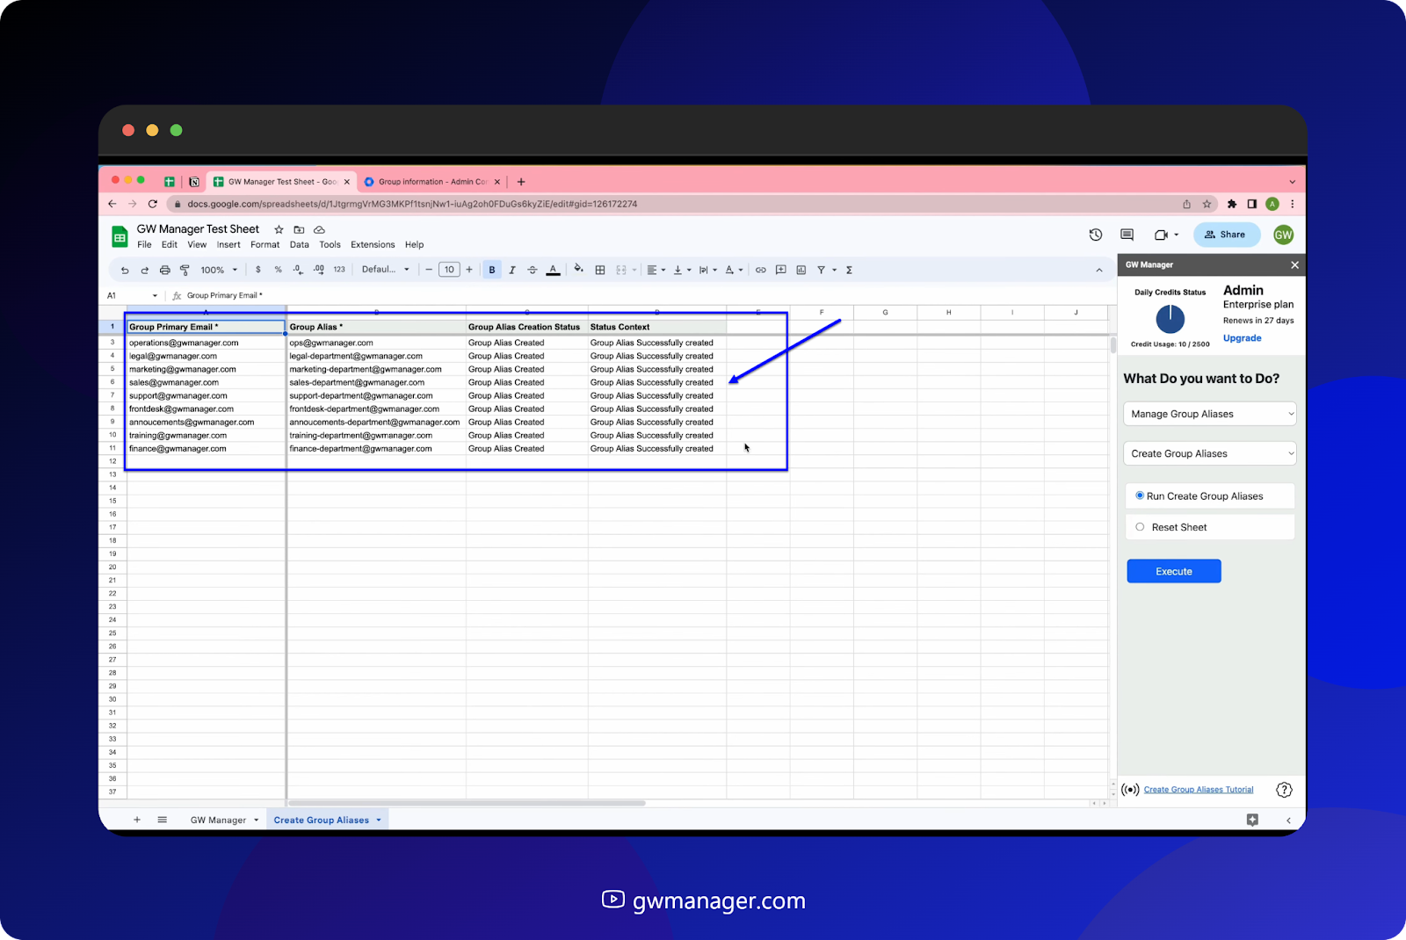Open the text color picker
This screenshot has height=940, width=1406.
[553, 270]
